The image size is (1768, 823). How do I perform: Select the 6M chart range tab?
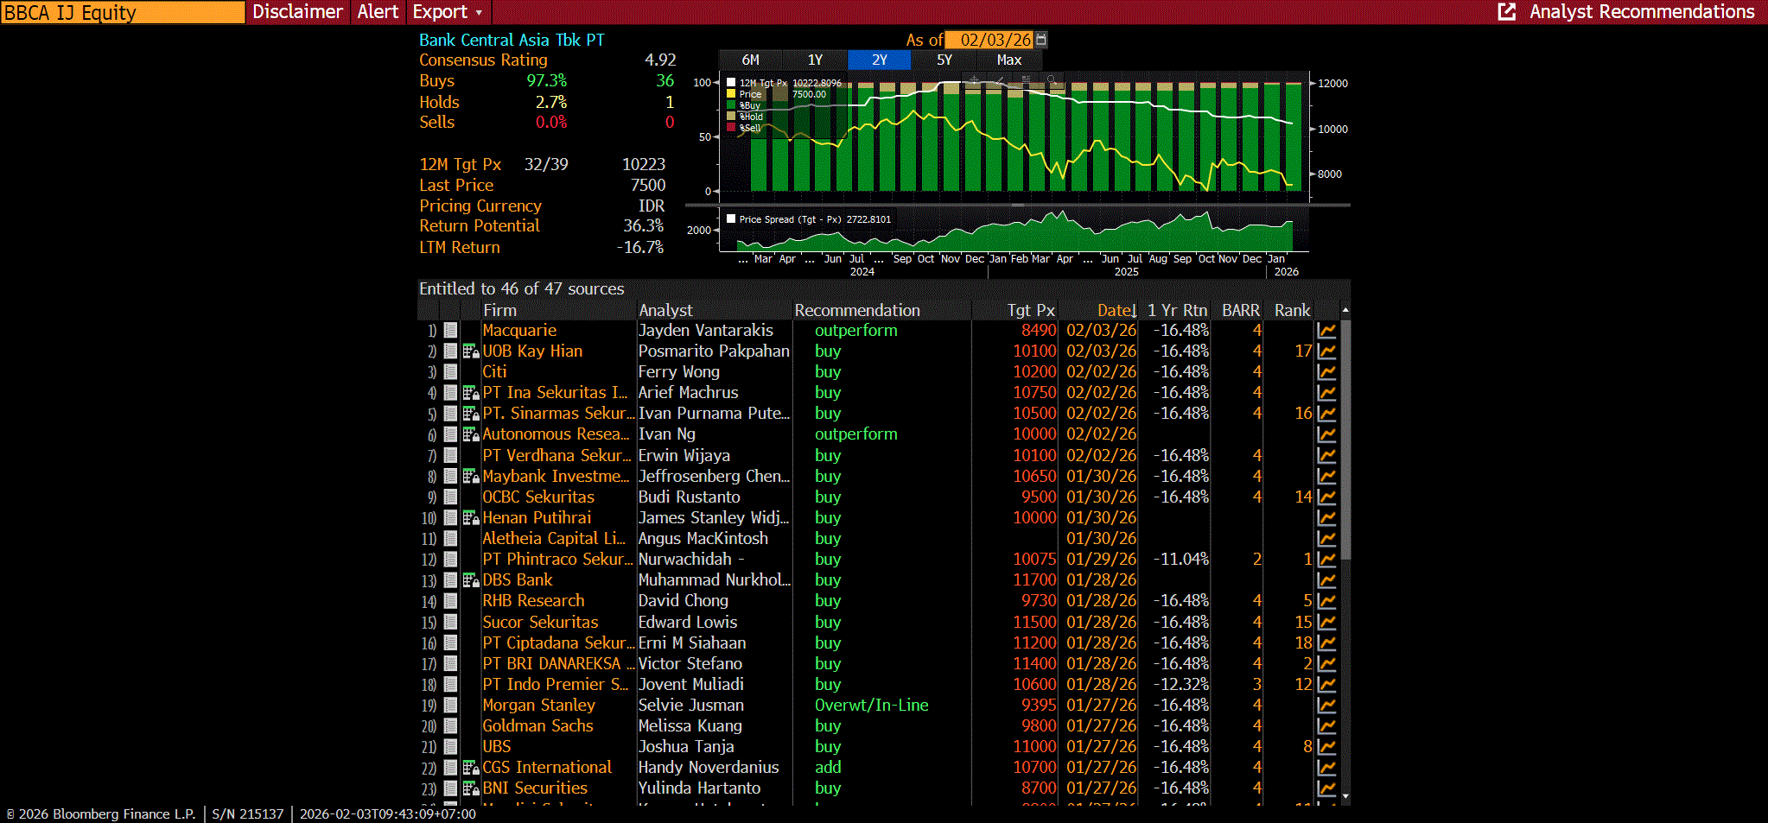pyautogui.click(x=750, y=60)
